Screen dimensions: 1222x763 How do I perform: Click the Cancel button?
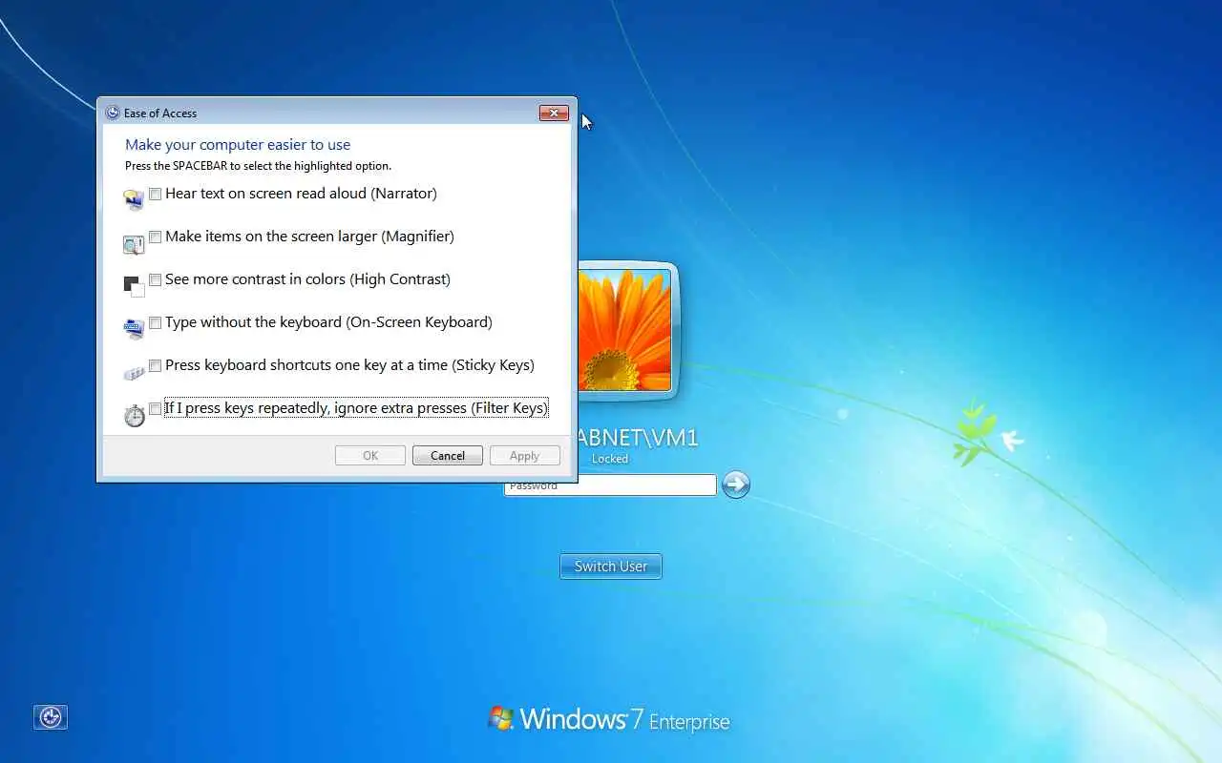point(448,456)
